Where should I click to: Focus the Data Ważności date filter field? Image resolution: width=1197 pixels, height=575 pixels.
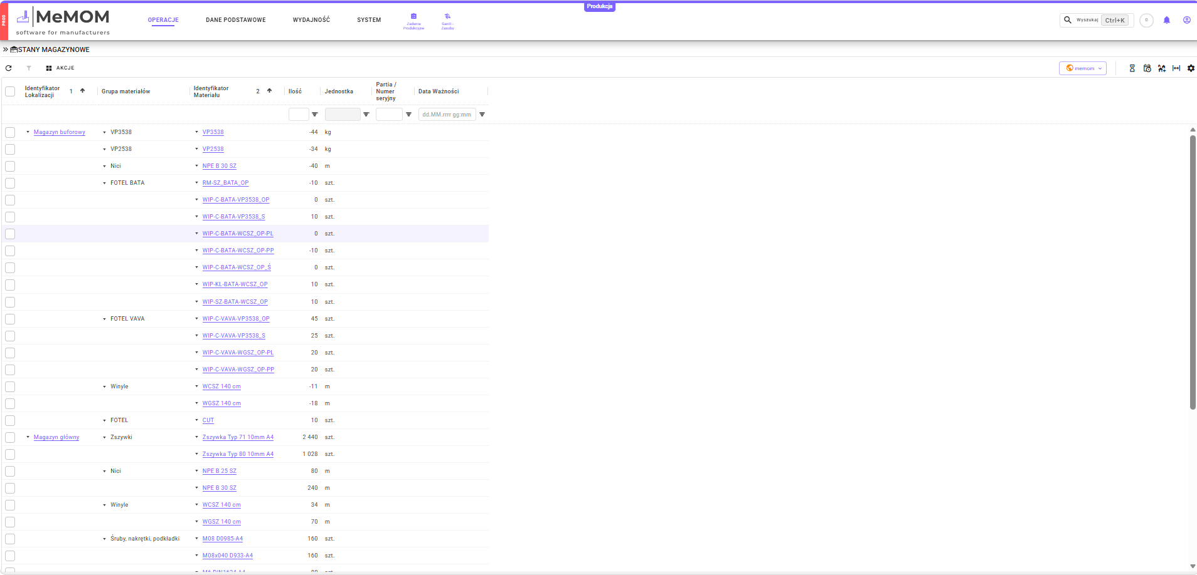pyautogui.click(x=447, y=115)
